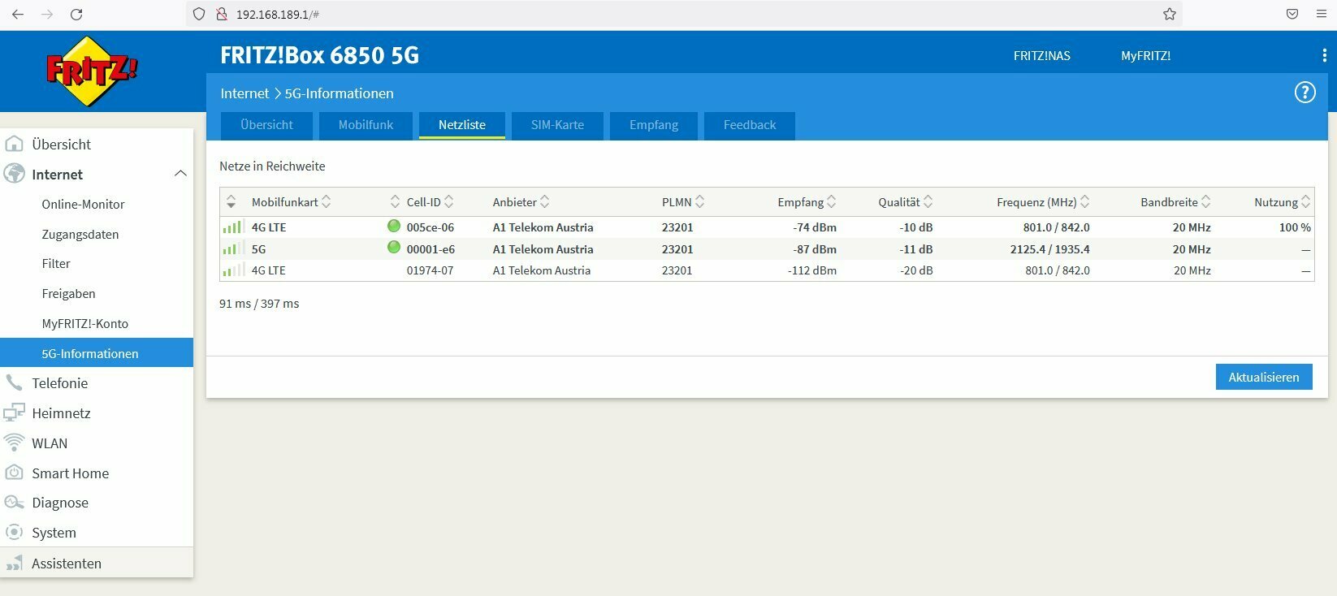Open the browser hamburger menu

[1322, 14]
